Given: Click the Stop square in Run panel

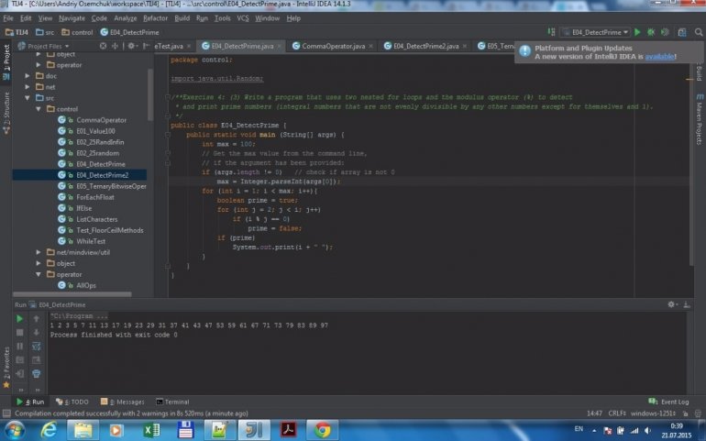Looking at the screenshot, I should click(20, 333).
